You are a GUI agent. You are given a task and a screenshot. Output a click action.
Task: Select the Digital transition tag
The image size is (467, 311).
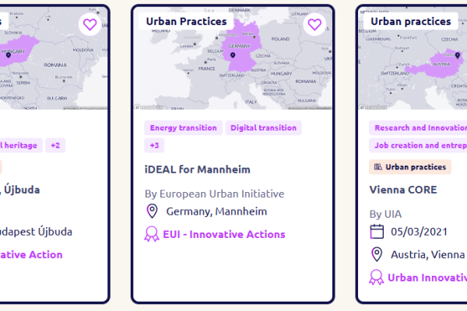tap(264, 128)
